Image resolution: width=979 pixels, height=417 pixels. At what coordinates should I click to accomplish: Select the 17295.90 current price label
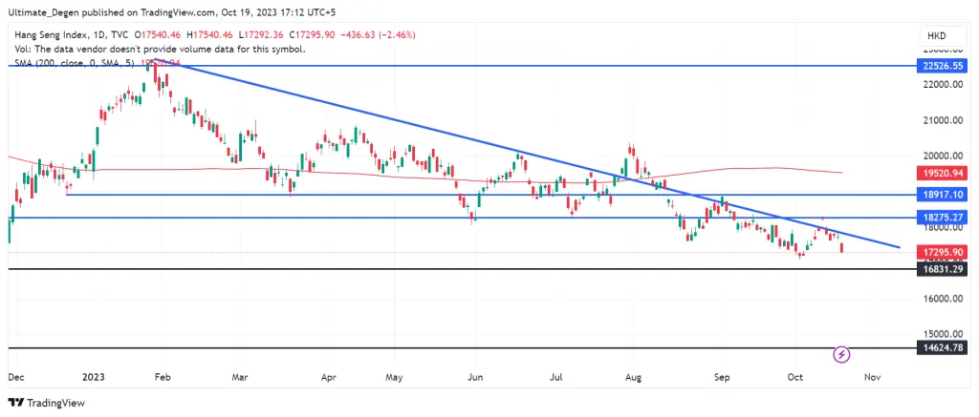tap(944, 253)
